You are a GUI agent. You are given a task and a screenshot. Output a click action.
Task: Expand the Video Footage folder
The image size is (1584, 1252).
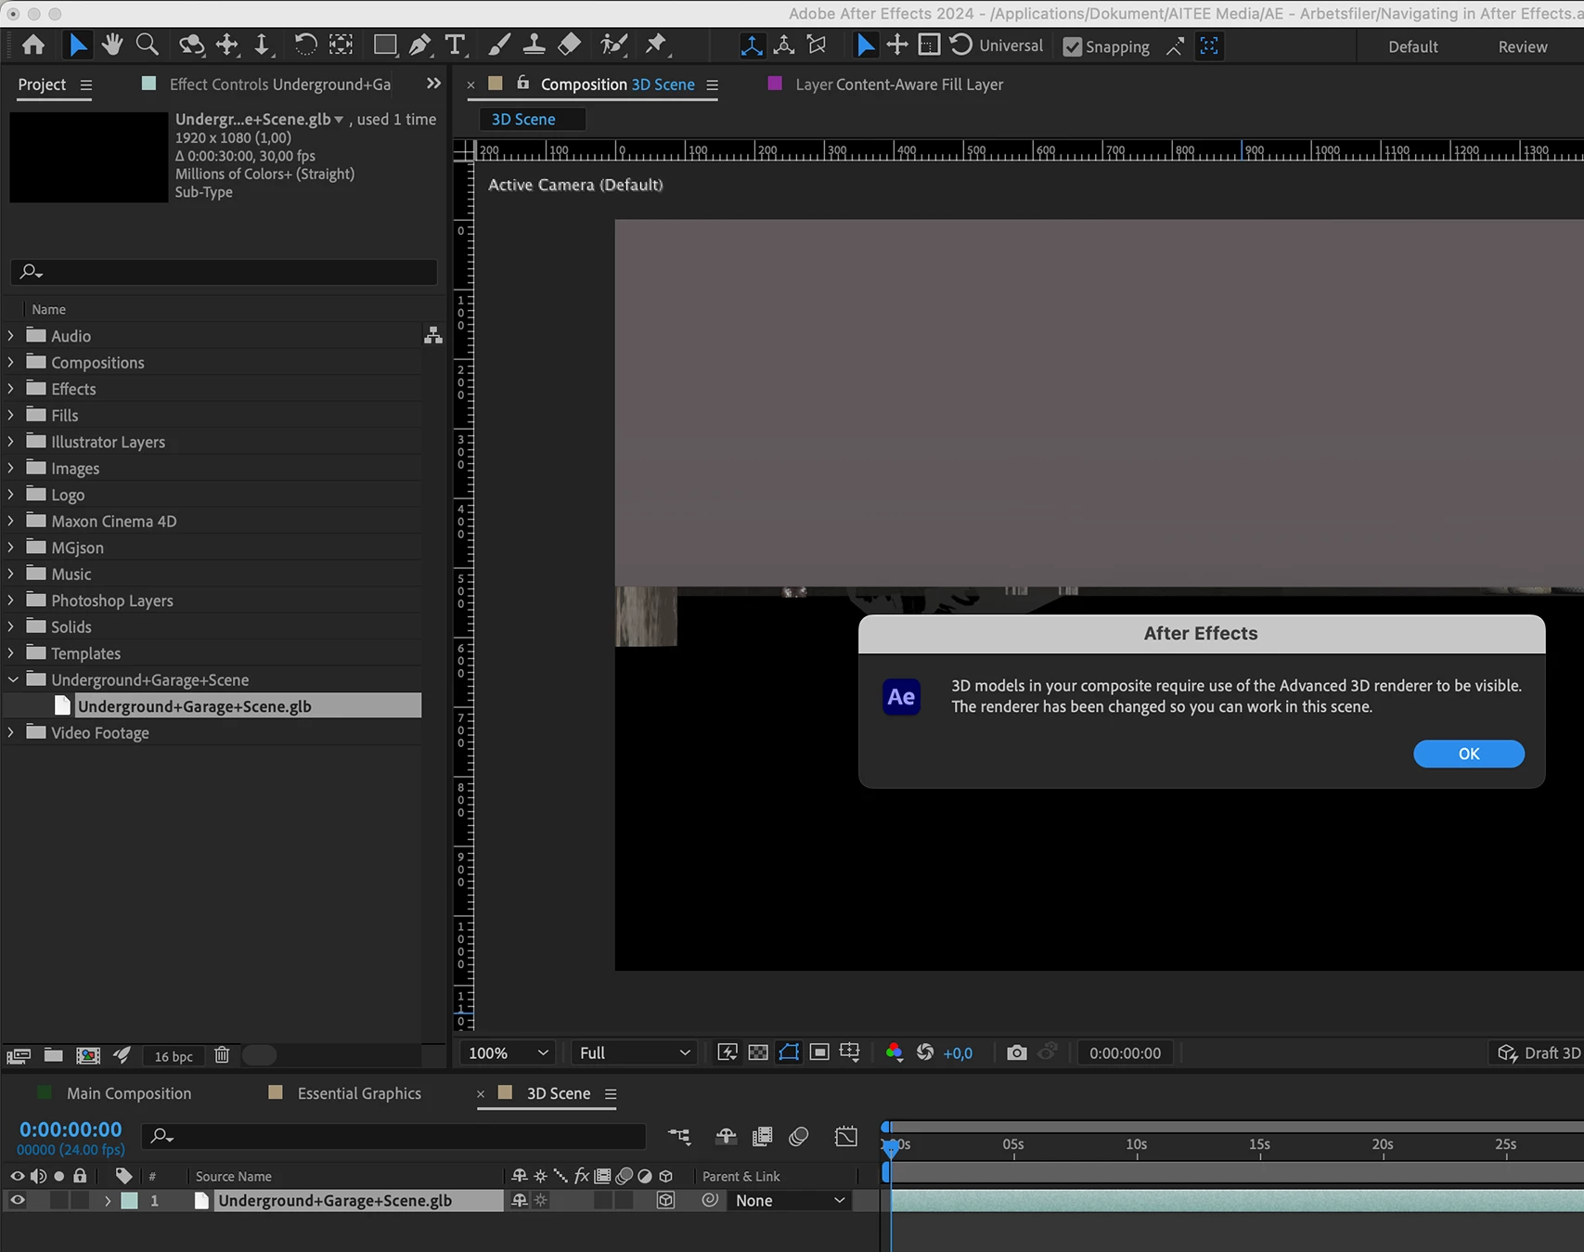coord(11,732)
